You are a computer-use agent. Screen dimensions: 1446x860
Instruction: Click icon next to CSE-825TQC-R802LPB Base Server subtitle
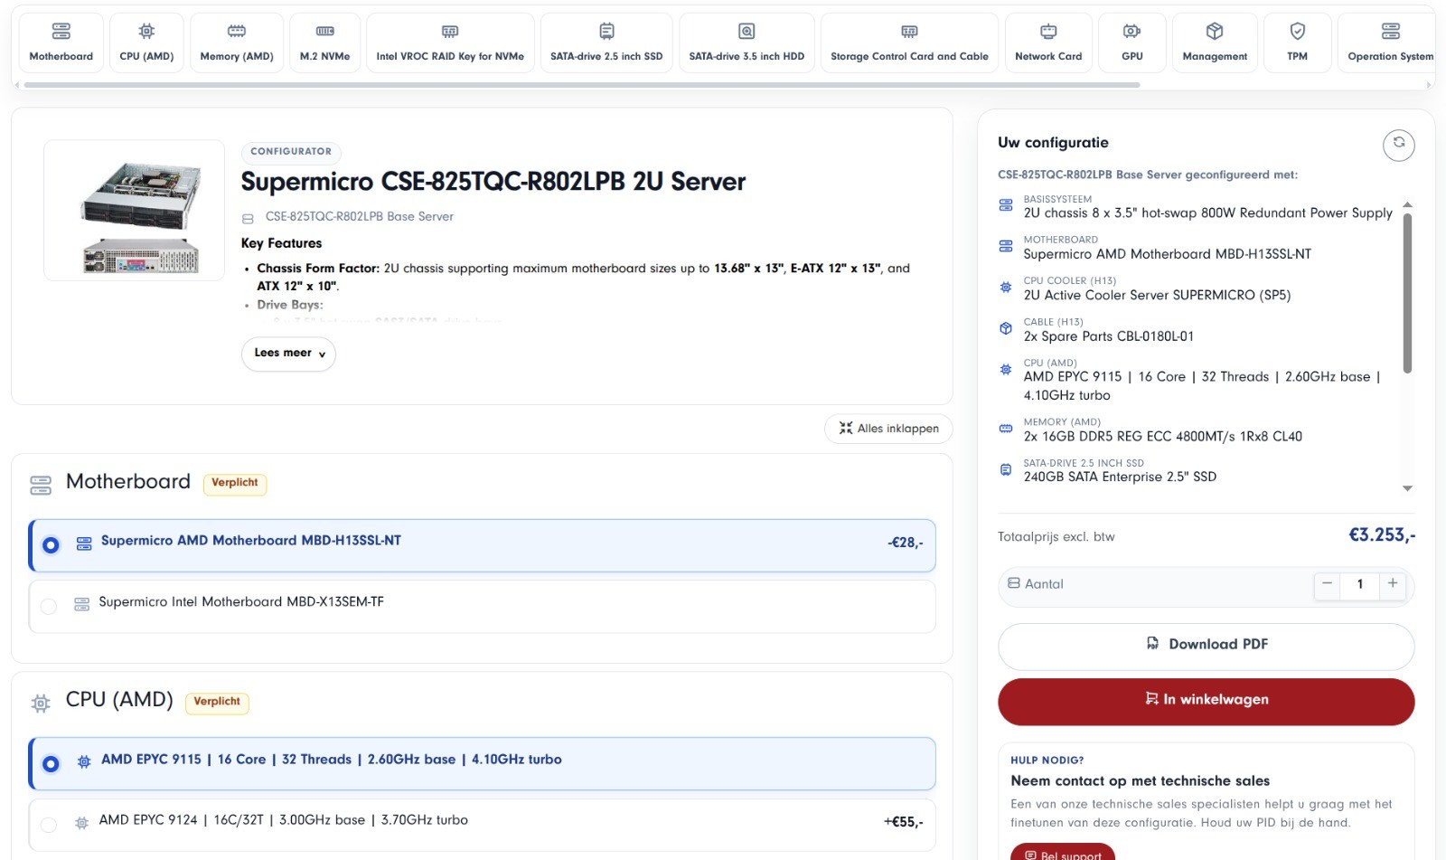[x=248, y=218]
